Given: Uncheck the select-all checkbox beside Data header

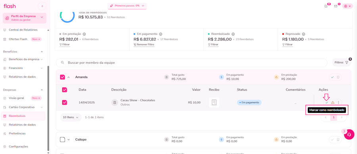Looking at the screenshot, I should [65, 90].
